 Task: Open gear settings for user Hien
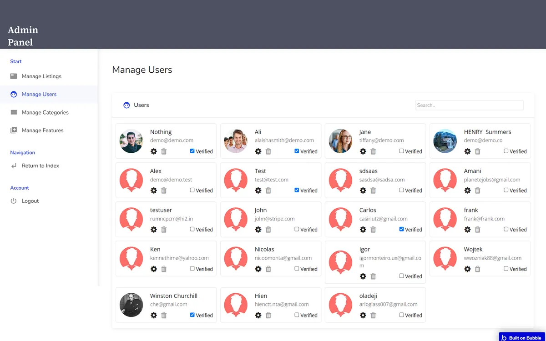(258, 315)
